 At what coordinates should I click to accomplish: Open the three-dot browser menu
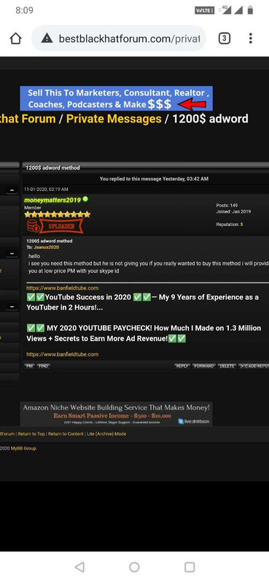[x=250, y=39]
